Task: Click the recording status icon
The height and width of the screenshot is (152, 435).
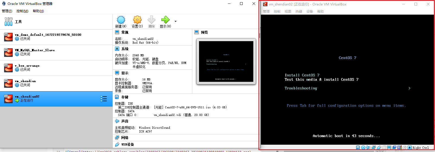Action: pyautogui.click(x=394, y=147)
